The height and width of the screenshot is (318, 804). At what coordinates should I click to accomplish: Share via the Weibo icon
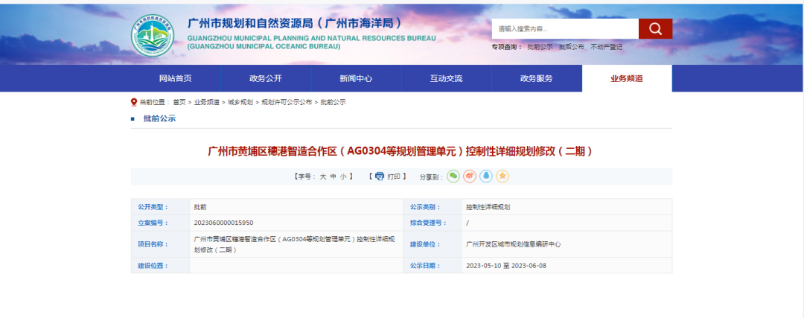(470, 177)
